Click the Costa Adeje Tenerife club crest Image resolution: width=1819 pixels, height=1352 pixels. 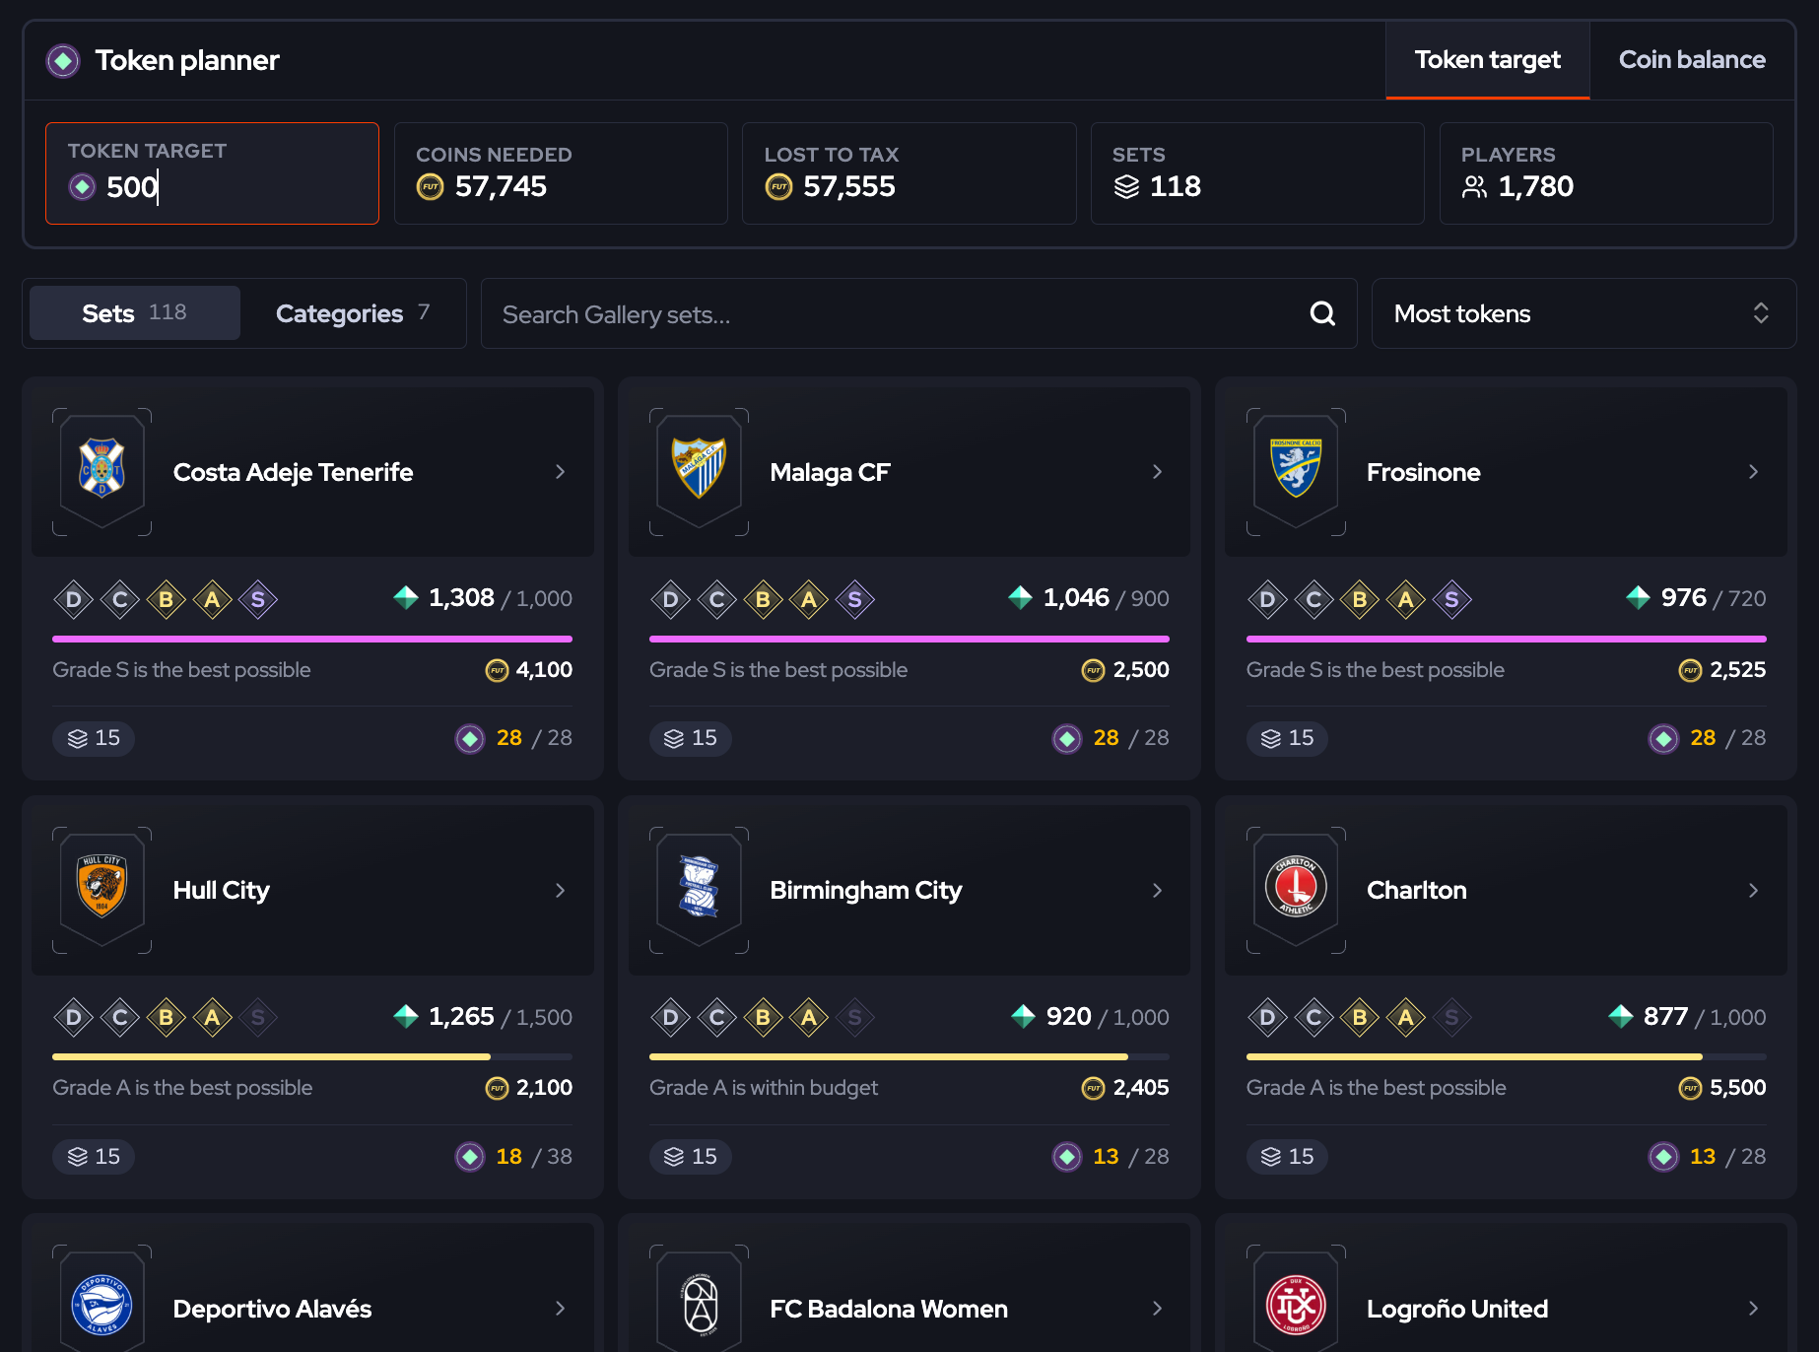[101, 468]
